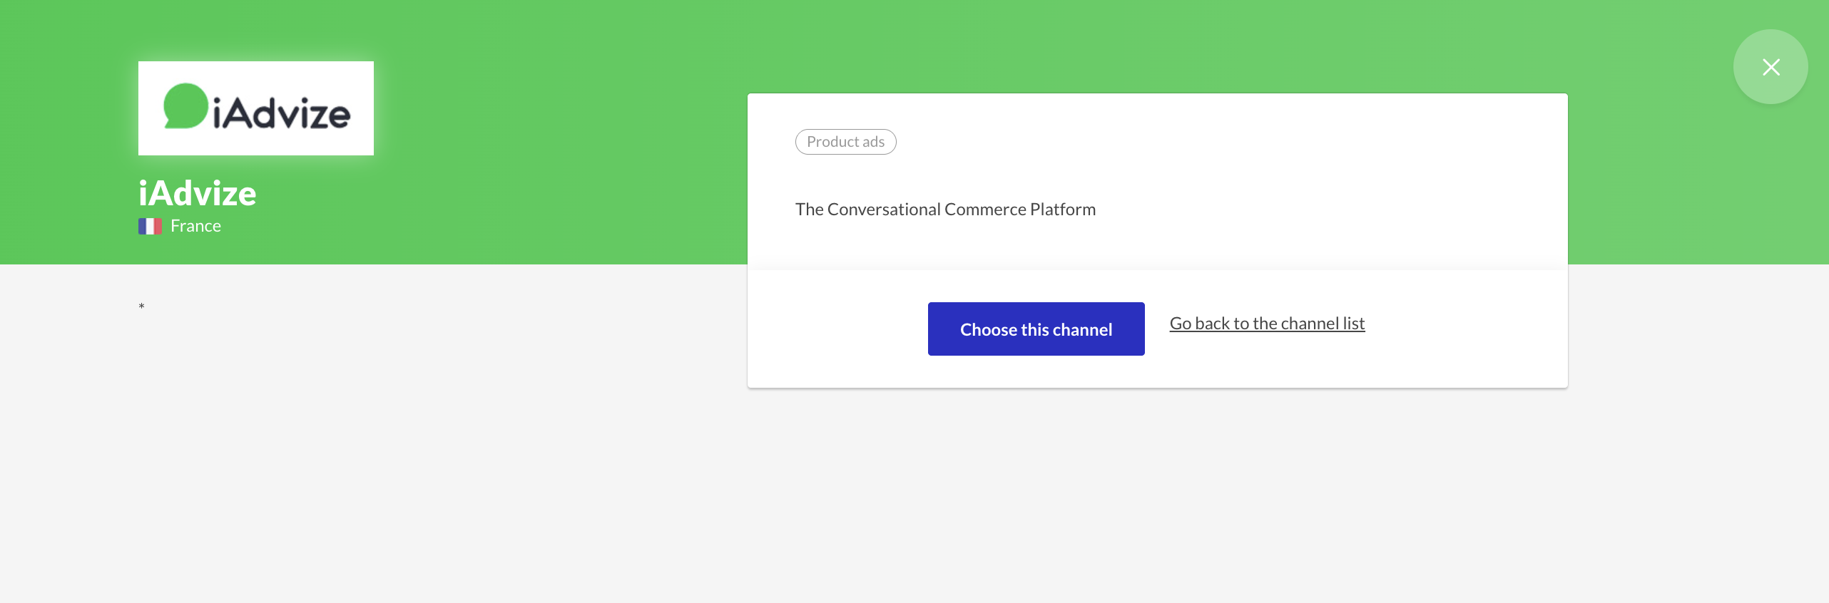This screenshot has height=603, width=1829.
Task: Click the iAdvize logo image
Action: 255,108
